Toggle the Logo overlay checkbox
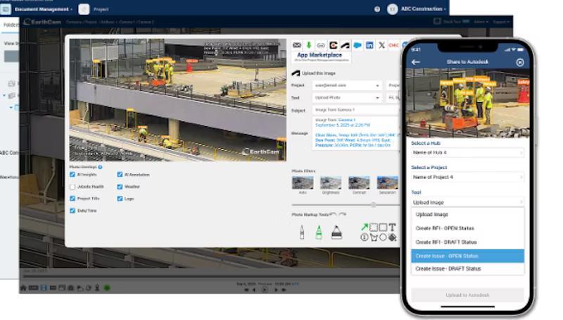 pos(120,199)
